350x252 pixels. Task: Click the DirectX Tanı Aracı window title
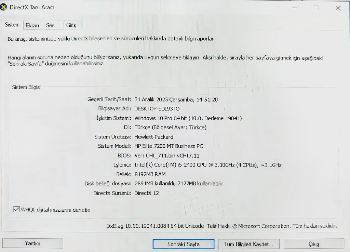pyautogui.click(x=32, y=8)
